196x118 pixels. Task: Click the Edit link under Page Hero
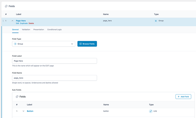tap(17, 23)
